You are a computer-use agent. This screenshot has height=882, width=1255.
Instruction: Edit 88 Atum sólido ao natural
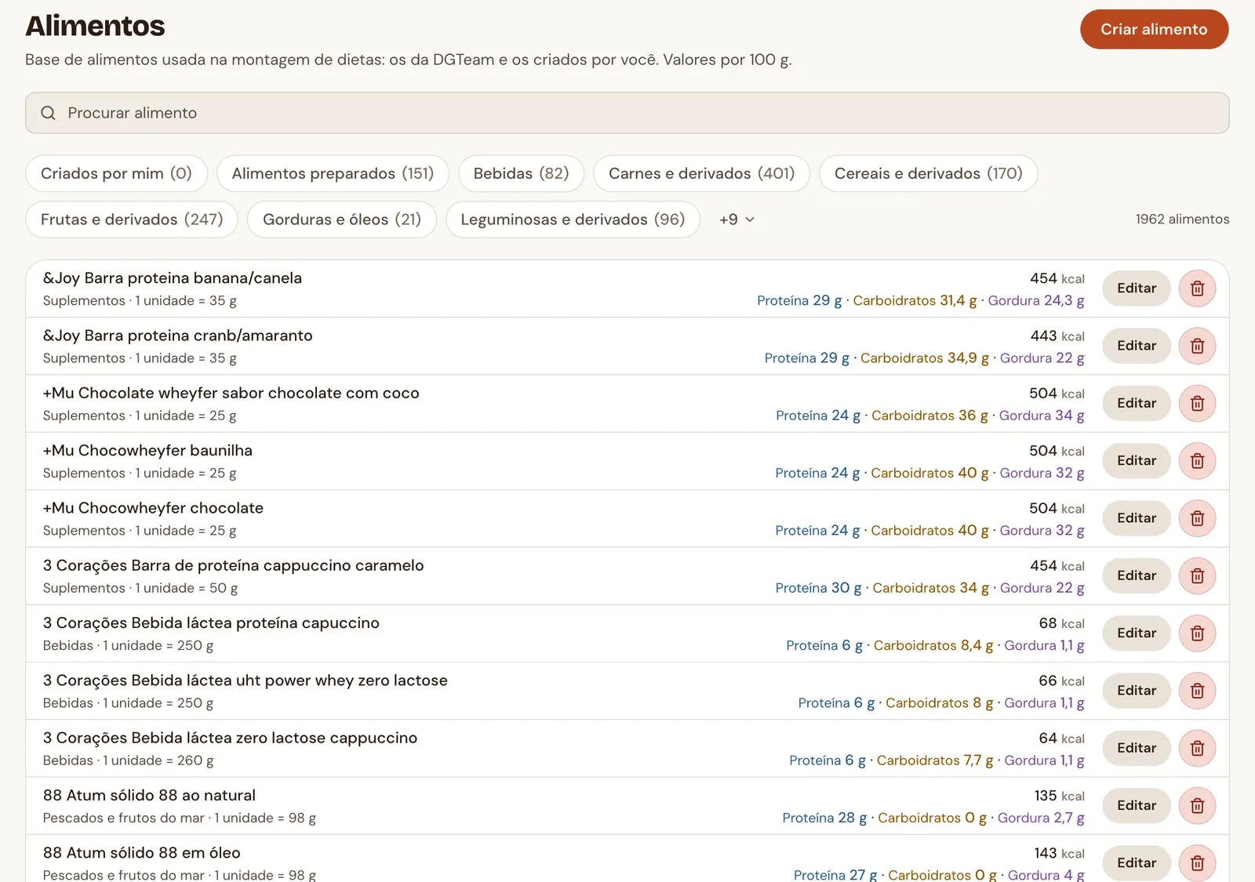pyautogui.click(x=1137, y=805)
